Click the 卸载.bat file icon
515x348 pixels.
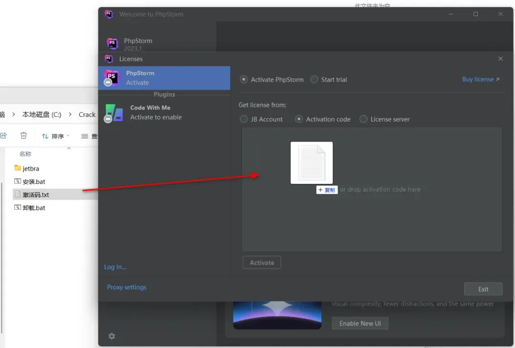tap(18, 207)
